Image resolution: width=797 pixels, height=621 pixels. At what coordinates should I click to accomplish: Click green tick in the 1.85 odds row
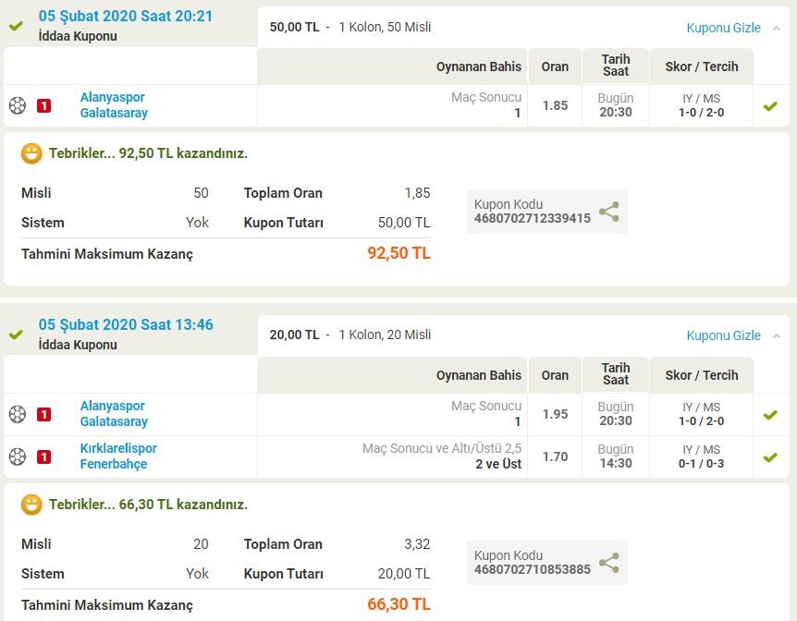tap(770, 105)
